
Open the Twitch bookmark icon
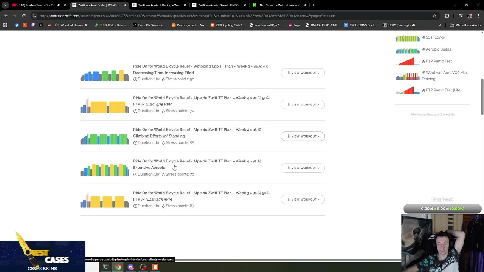click(33, 25)
